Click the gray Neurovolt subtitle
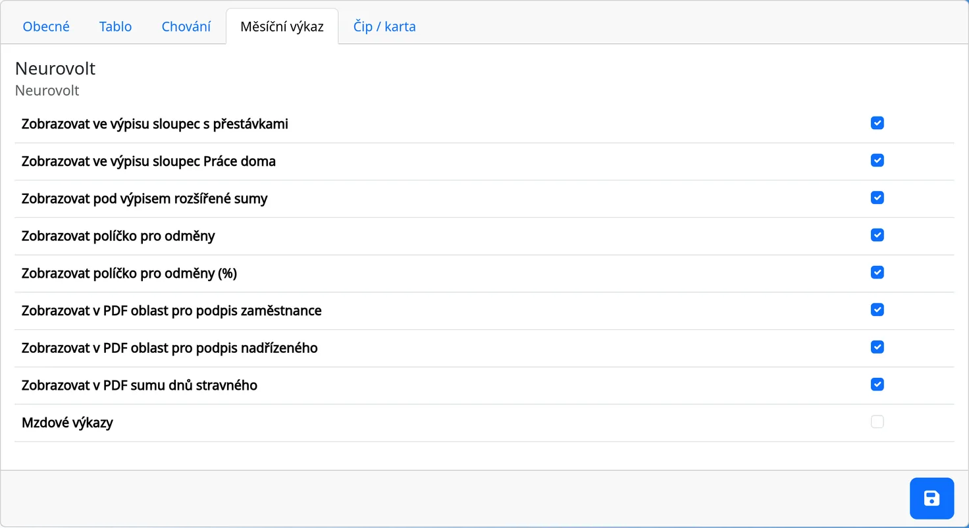Image resolution: width=969 pixels, height=528 pixels. 47,91
